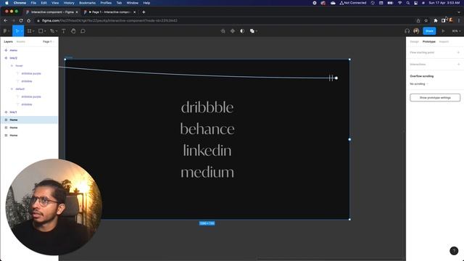This screenshot has height=261, width=464.
Task: Click the figma.com address bar
Action: pyautogui.click(x=225, y=21)
